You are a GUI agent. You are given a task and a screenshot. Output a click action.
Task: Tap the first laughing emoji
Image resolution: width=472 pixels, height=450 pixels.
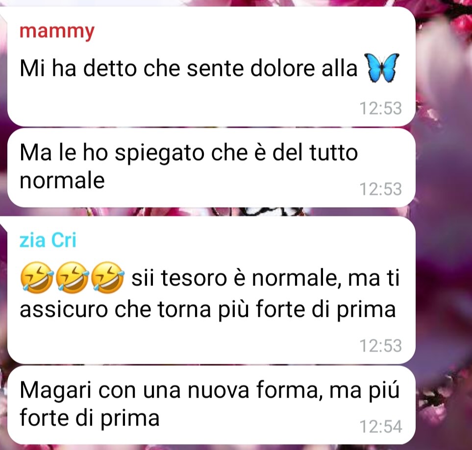point(37,277)
